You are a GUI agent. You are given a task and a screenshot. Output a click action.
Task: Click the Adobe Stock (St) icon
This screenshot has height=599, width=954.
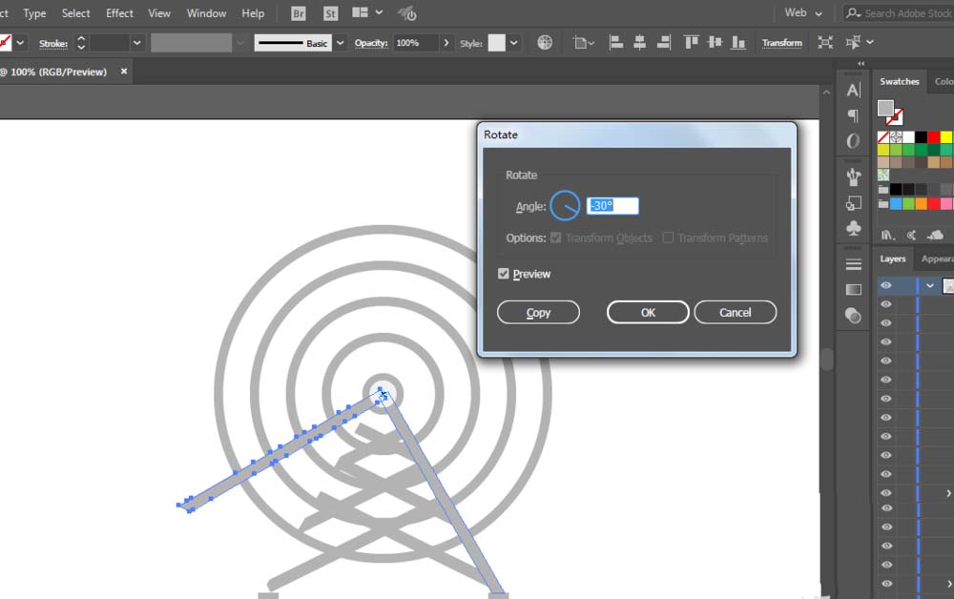coord(330,13)
